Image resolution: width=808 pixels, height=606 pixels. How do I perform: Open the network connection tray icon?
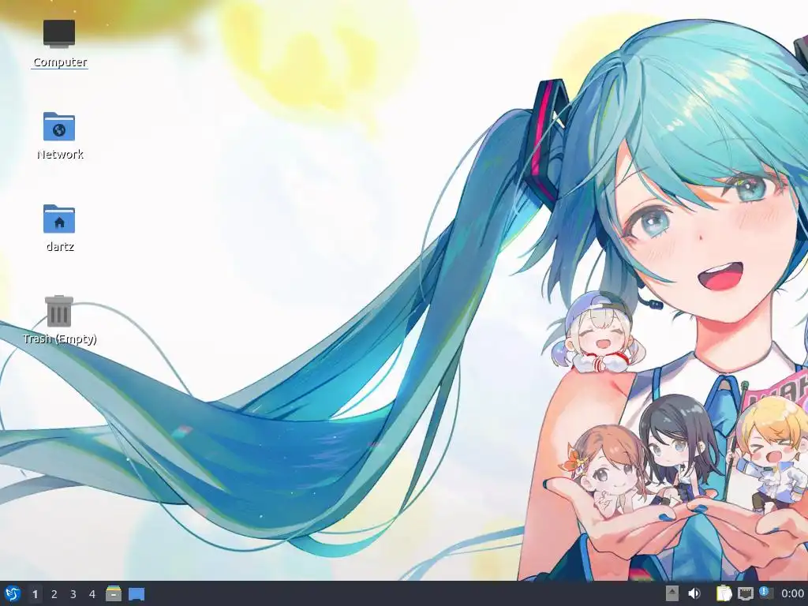(745, 593)
